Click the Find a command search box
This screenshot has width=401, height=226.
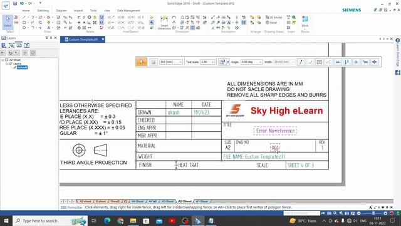301,213
